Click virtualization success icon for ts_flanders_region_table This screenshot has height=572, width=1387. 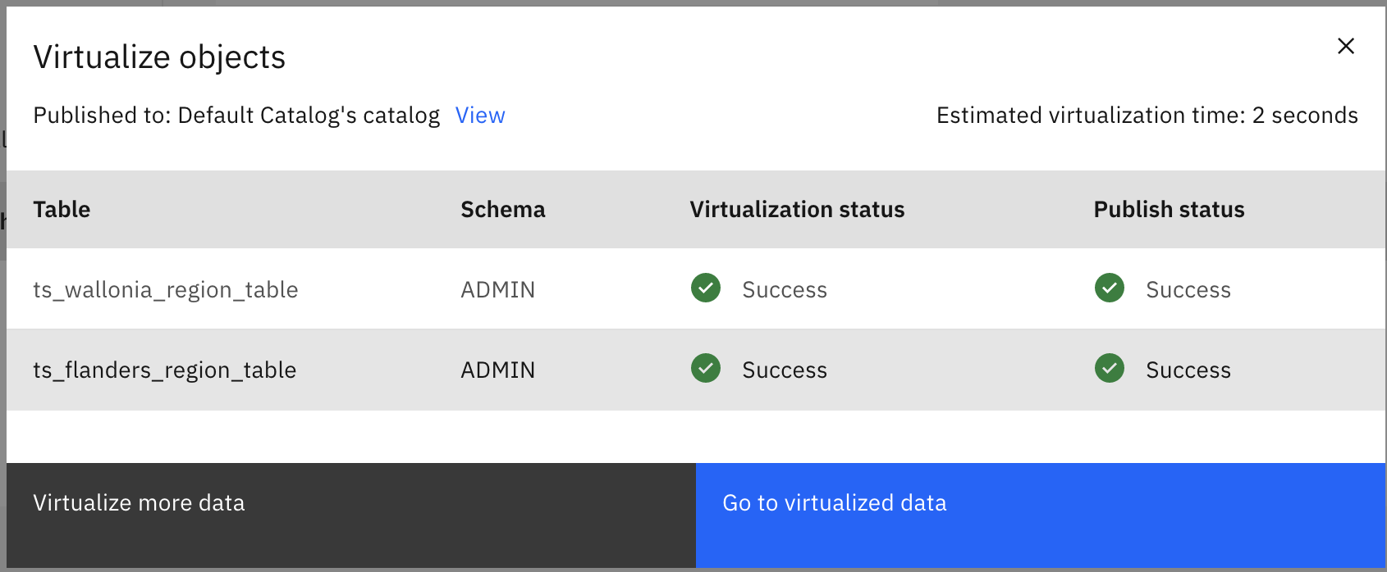coord(706,369)
